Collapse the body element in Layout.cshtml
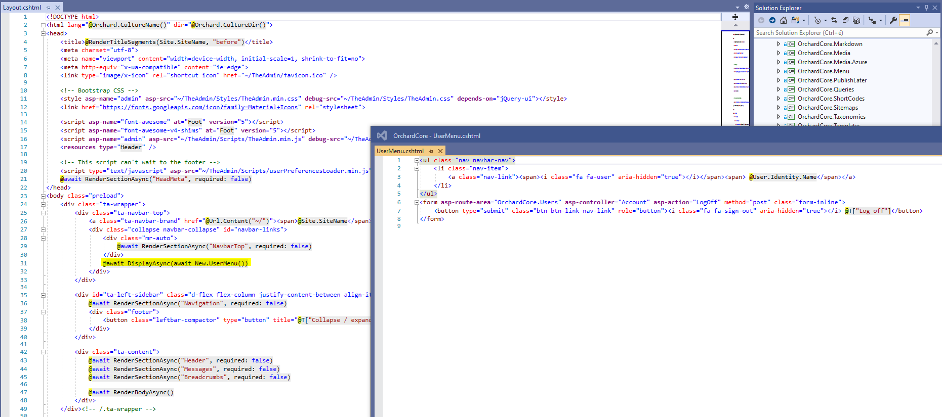The image size is (942, 417). 43,196
